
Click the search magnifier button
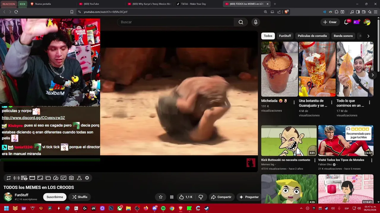tap(241, 22)
